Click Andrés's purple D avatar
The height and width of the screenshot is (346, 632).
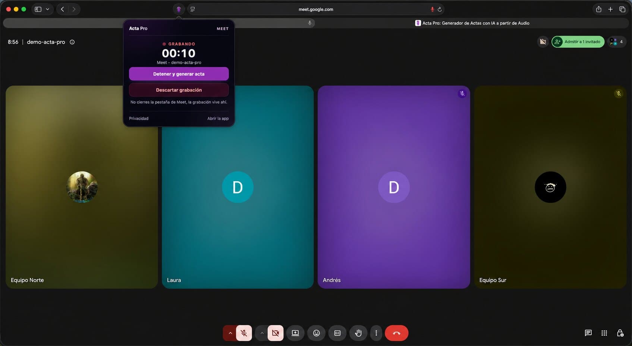pos(394,187)
